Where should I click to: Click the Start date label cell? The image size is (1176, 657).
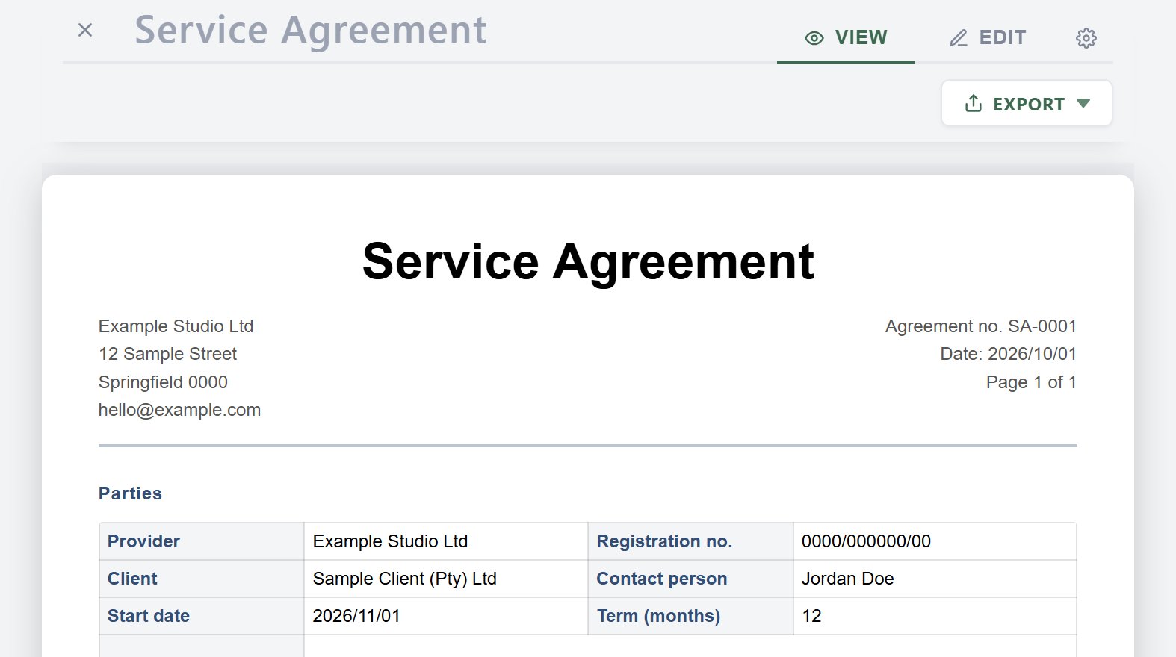pos(202,616)
